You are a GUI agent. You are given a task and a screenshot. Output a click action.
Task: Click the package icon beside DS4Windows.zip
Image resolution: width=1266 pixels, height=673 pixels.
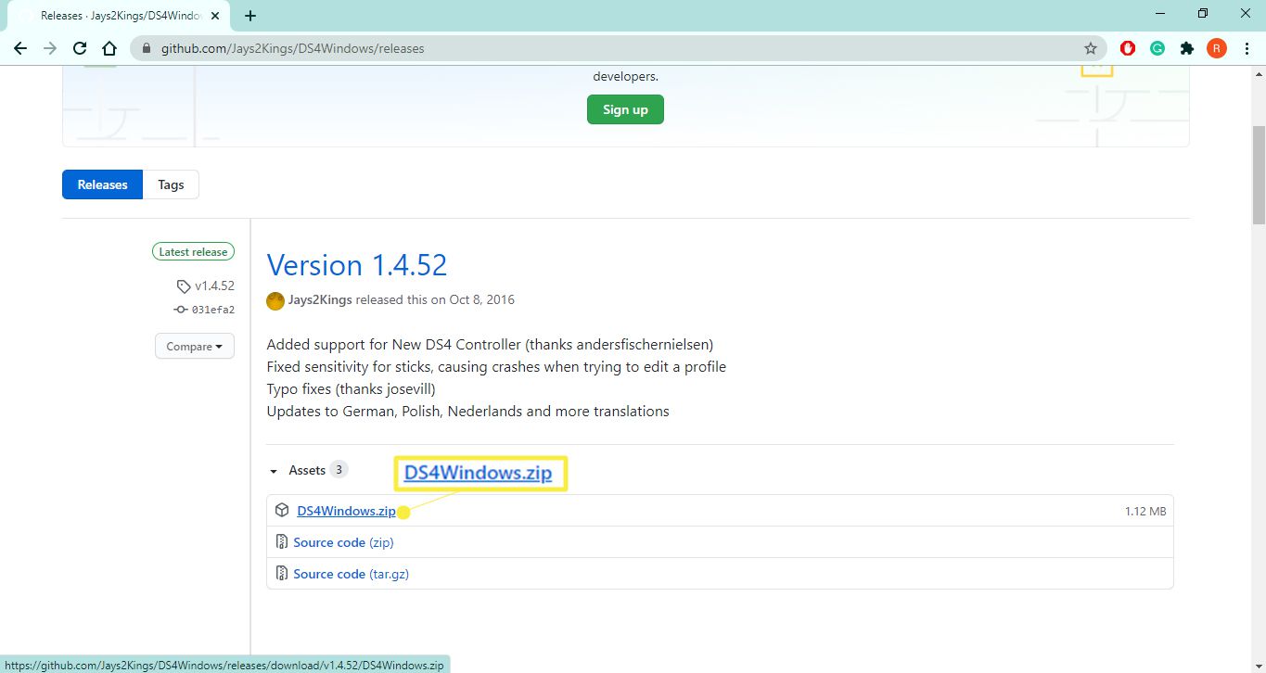coord(282,511)
